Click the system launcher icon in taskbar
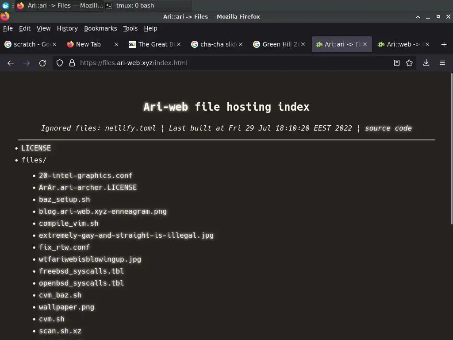The image size is (453, 340). (x=5, y=5)
